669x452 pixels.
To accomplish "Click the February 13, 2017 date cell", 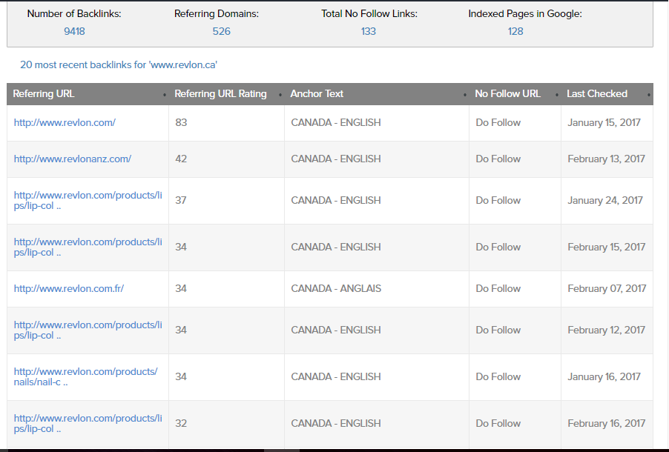I will coord(606,159).
